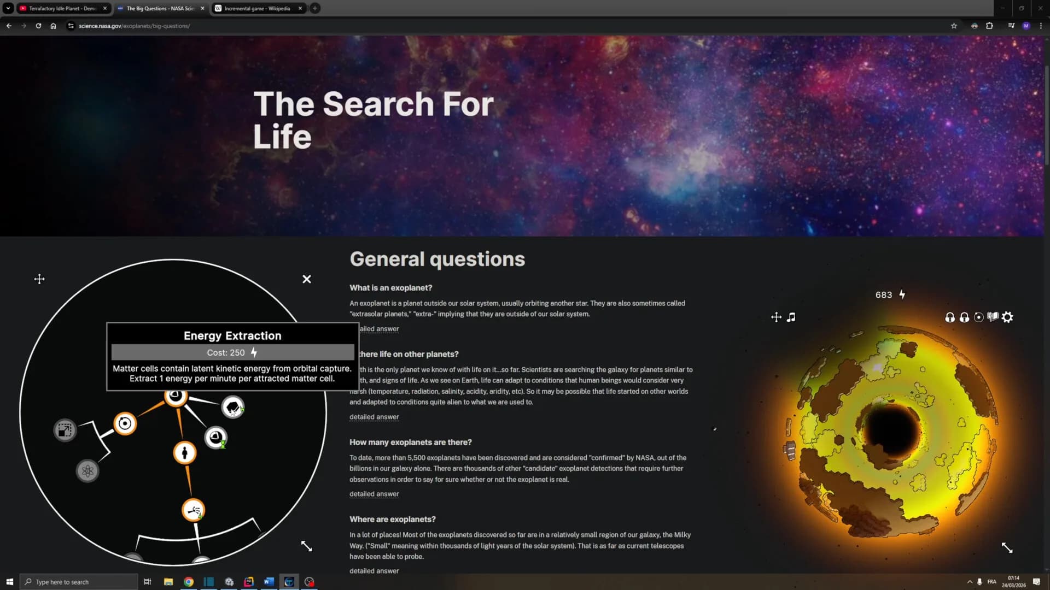Click the matter rock skill node
Viewport: 1050px width, 590px height.
232,407
